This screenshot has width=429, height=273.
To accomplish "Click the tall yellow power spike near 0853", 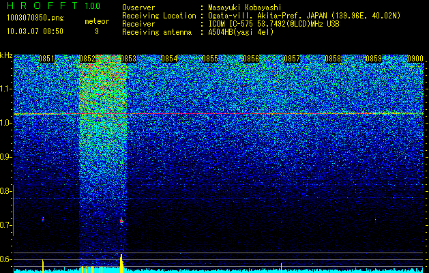I will tap(121, 263).
